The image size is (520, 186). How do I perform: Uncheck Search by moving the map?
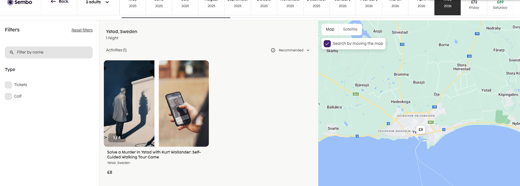pos(327,44)
